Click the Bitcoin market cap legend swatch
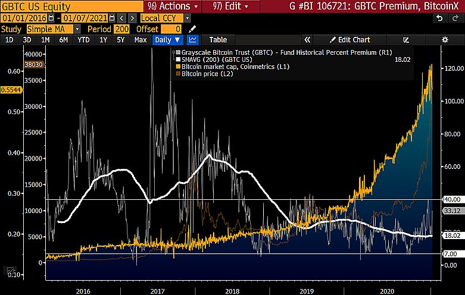Image resolution: width=465 pixels, height=295 pixels. coord(178,67)
